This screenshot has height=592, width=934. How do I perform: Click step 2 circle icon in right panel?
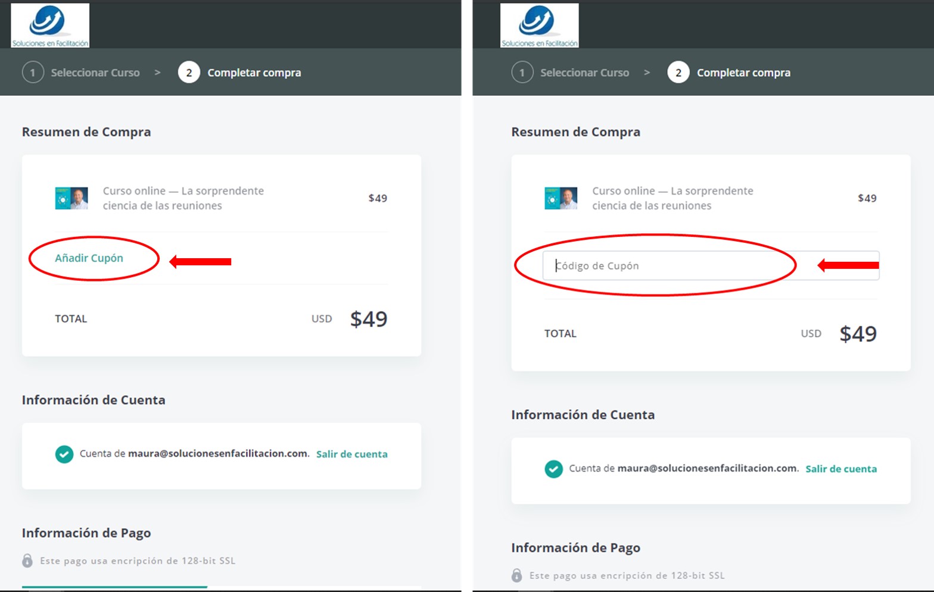pos(678,73)
